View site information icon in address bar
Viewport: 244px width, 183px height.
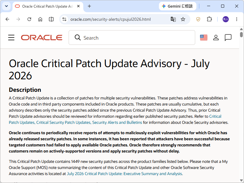coord(64,19)
